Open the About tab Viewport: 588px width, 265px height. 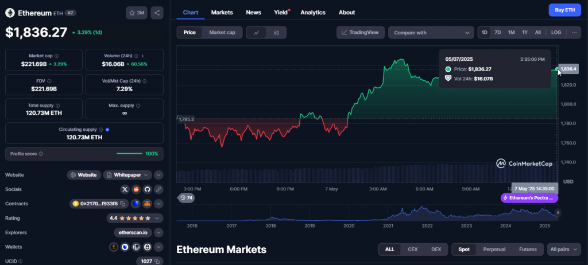click(346, 13)
